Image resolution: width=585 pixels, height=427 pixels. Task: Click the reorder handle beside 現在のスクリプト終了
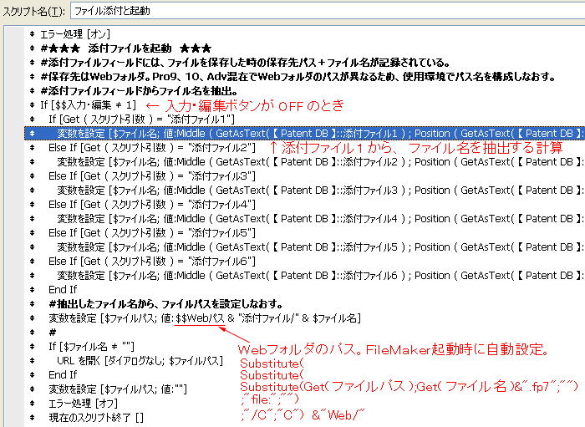click(33, 417)
